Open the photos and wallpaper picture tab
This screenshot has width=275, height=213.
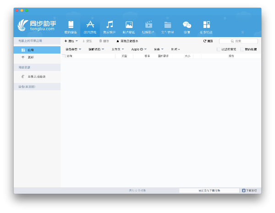tap(129, 27)
